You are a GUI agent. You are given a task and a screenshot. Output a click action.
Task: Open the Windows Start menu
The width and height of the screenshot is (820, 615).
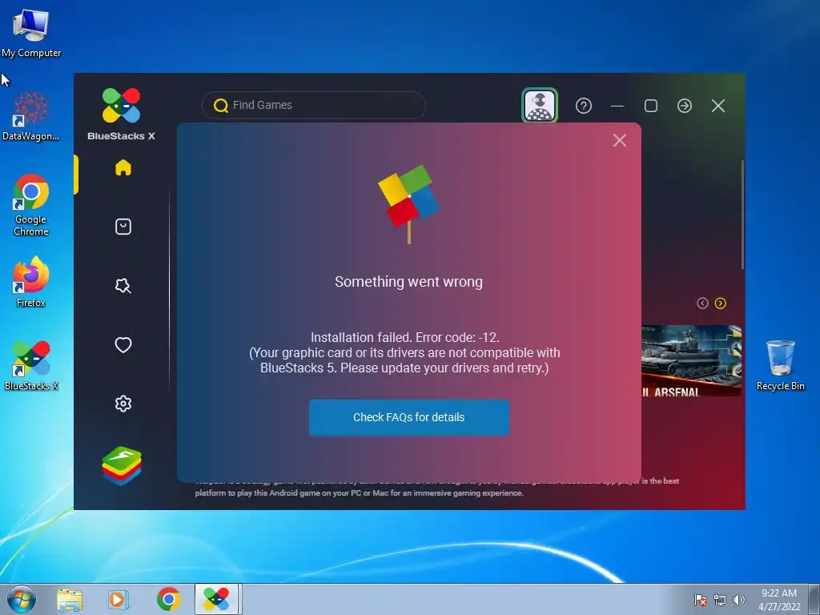[22, 599]
